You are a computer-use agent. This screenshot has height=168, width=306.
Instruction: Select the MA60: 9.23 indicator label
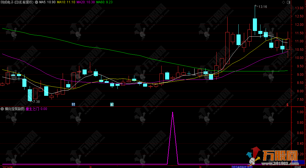(104, 2)
